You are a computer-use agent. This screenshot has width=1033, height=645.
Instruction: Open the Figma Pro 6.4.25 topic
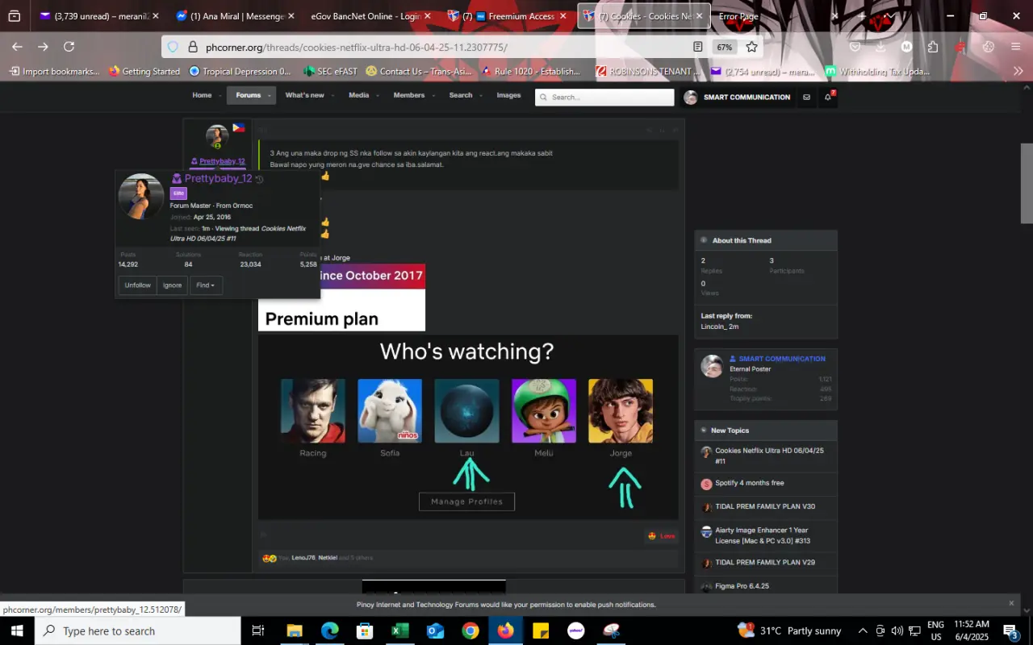point(742,586)
